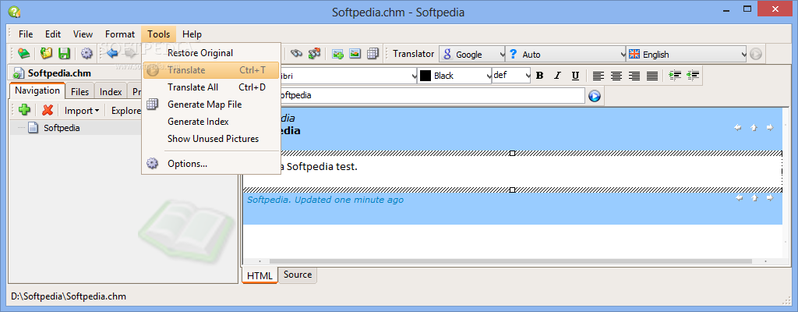Open the Google translator engine dropdown
The height and width of the screenshot is (312, 798).
[x=472, y=54]
